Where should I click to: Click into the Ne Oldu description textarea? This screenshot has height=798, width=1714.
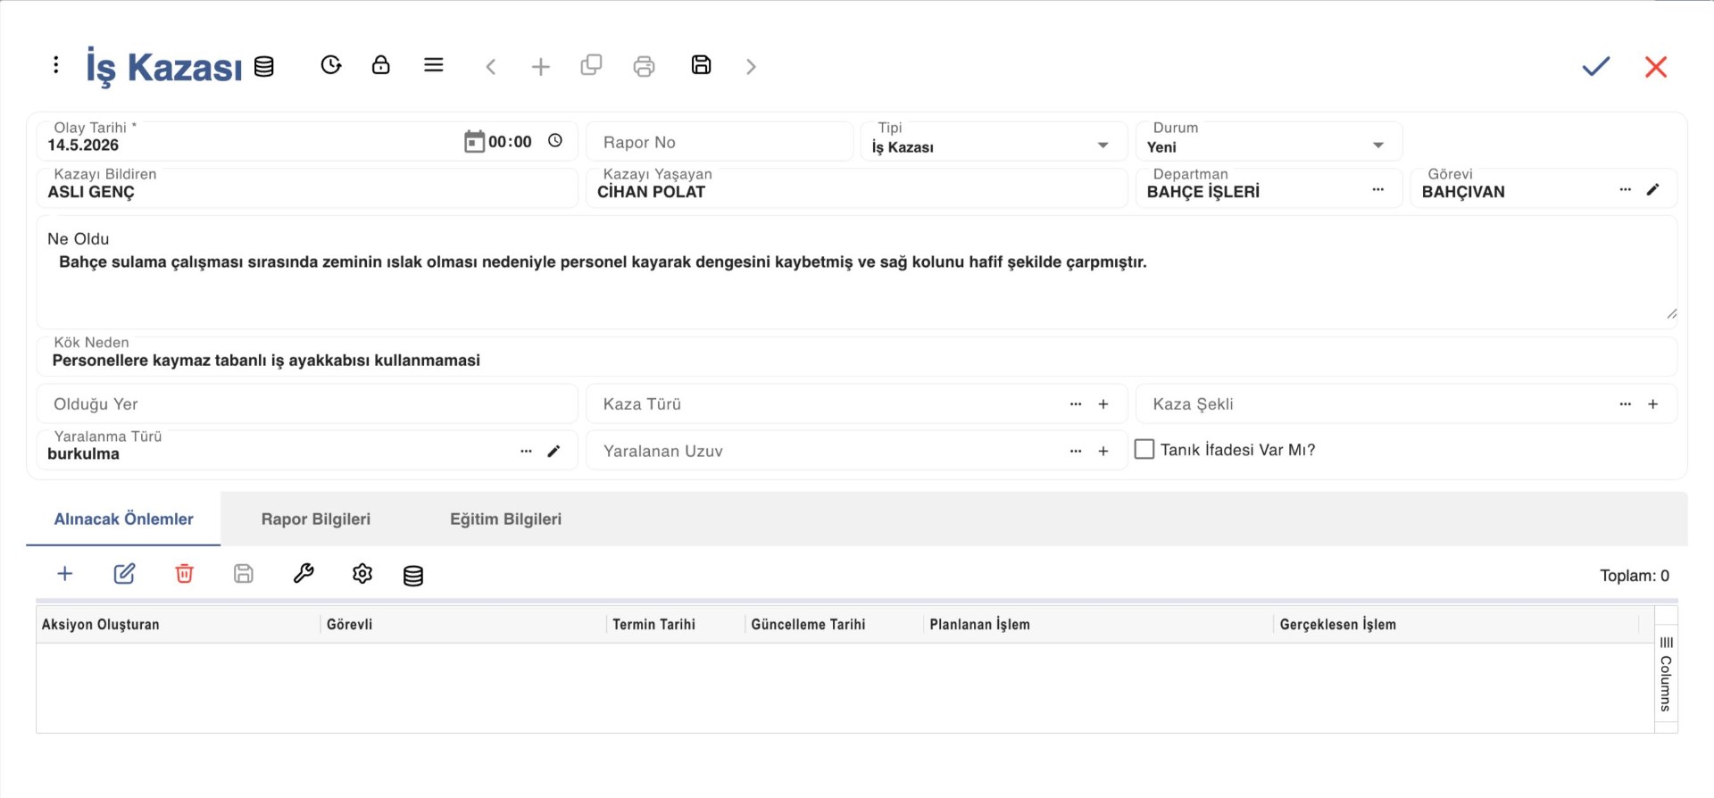(x=857, y=272)
